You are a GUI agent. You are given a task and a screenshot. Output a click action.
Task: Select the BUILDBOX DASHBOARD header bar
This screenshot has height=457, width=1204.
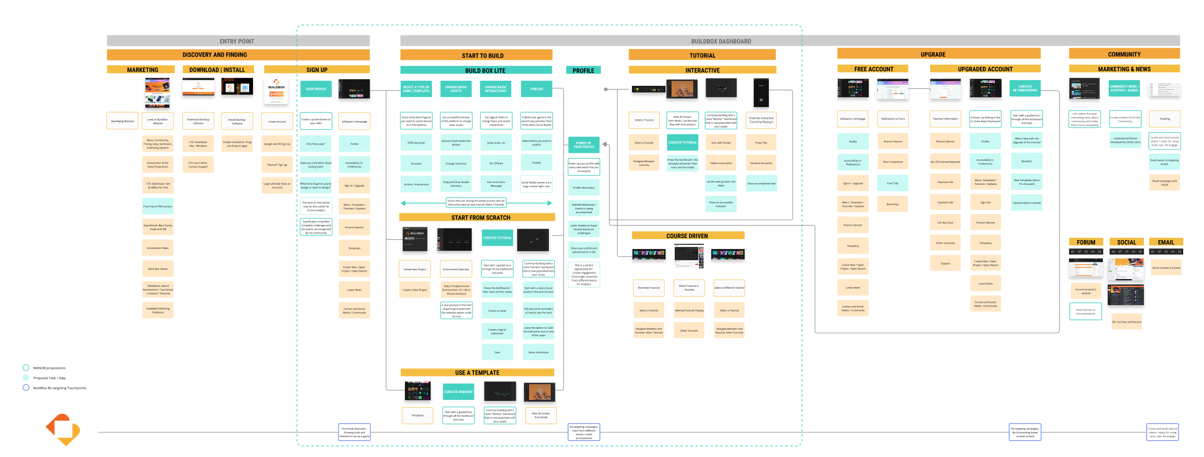pyautogui.click(x=789, y=41)
